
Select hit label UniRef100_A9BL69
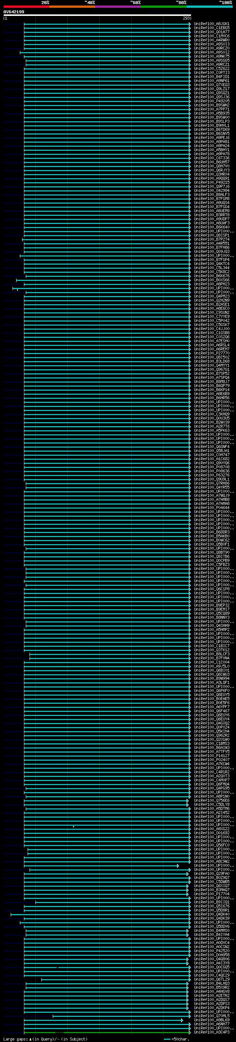pos(212,1020)
